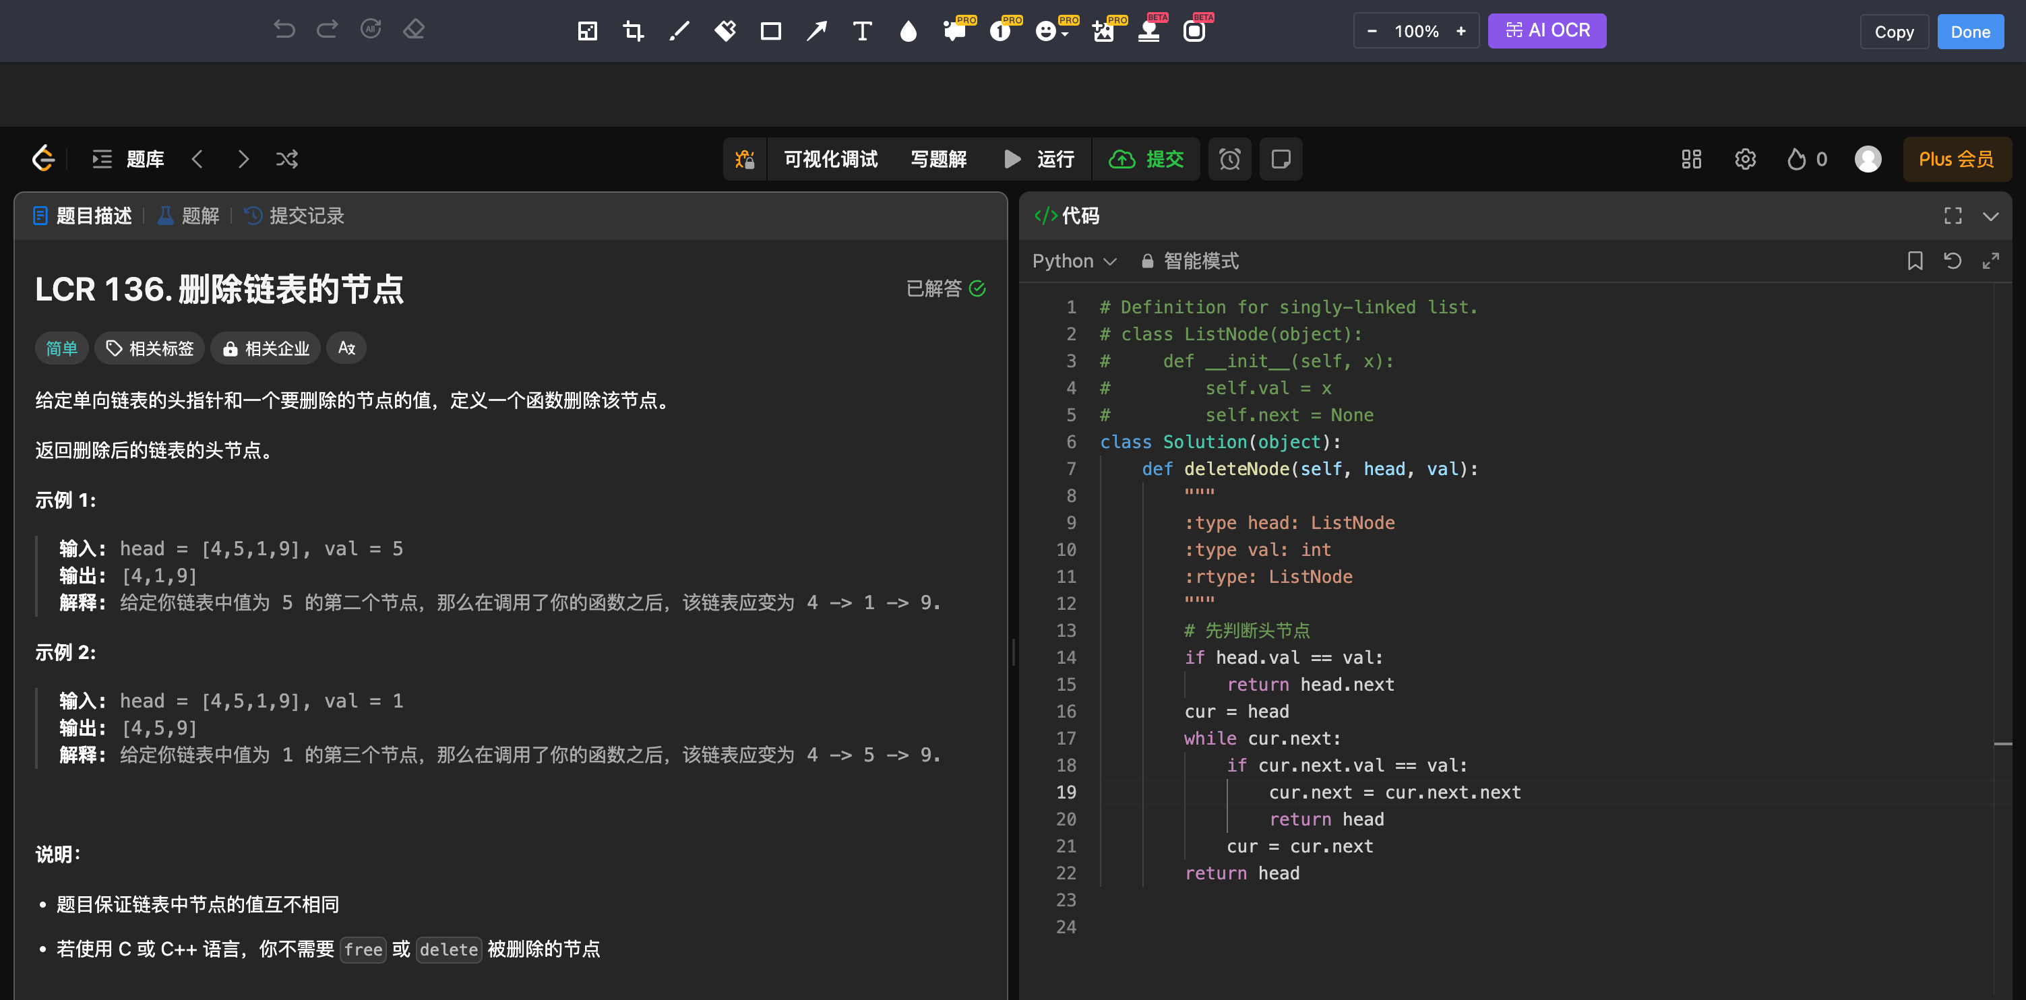Open the 题库 problem list
Image resolution: width=2026 pixels, height=1000 pixels.
[x=128, y=159]
